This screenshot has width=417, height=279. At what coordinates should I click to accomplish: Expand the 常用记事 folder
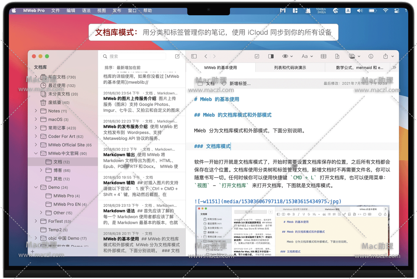[x=36, y=128]
